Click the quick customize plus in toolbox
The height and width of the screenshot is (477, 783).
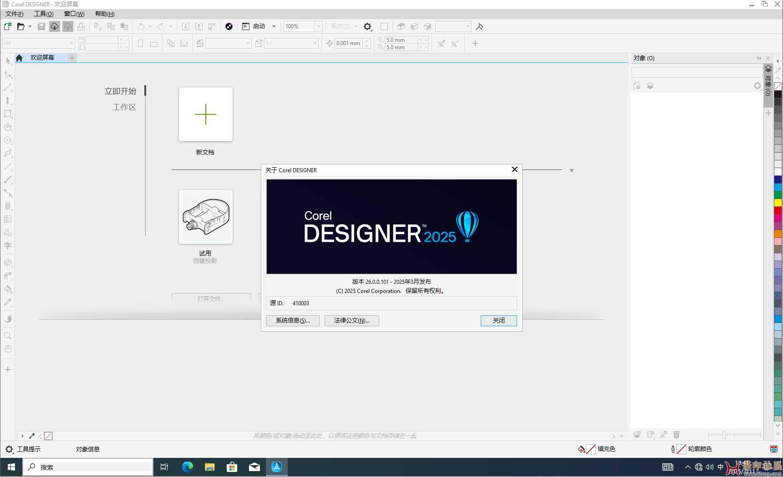pyautogui.click(x=8, y=369)
